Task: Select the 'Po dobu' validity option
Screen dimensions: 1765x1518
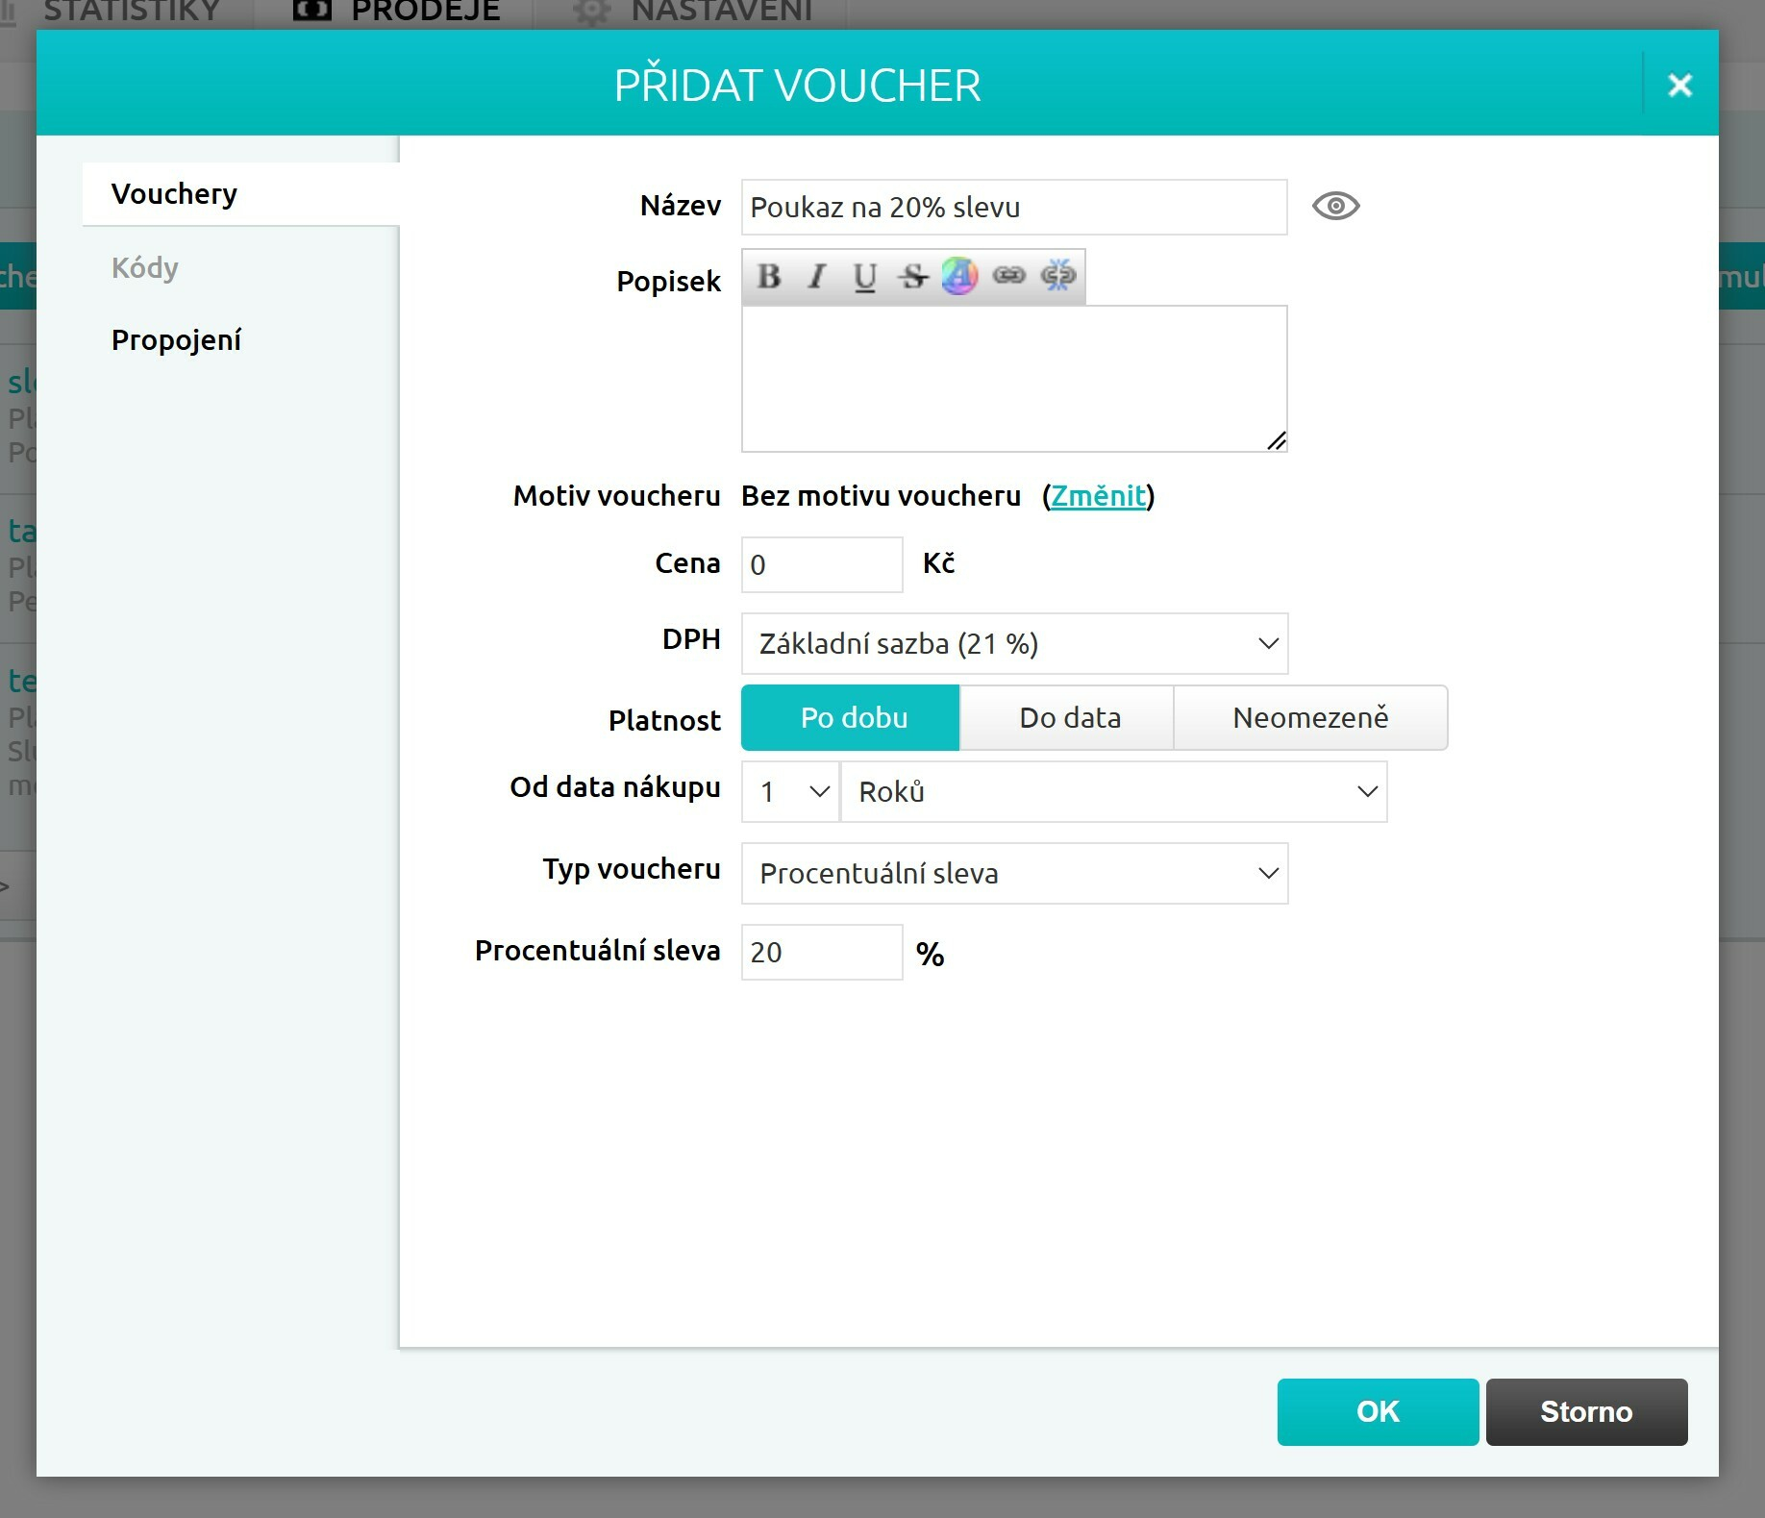Action: 850,717
